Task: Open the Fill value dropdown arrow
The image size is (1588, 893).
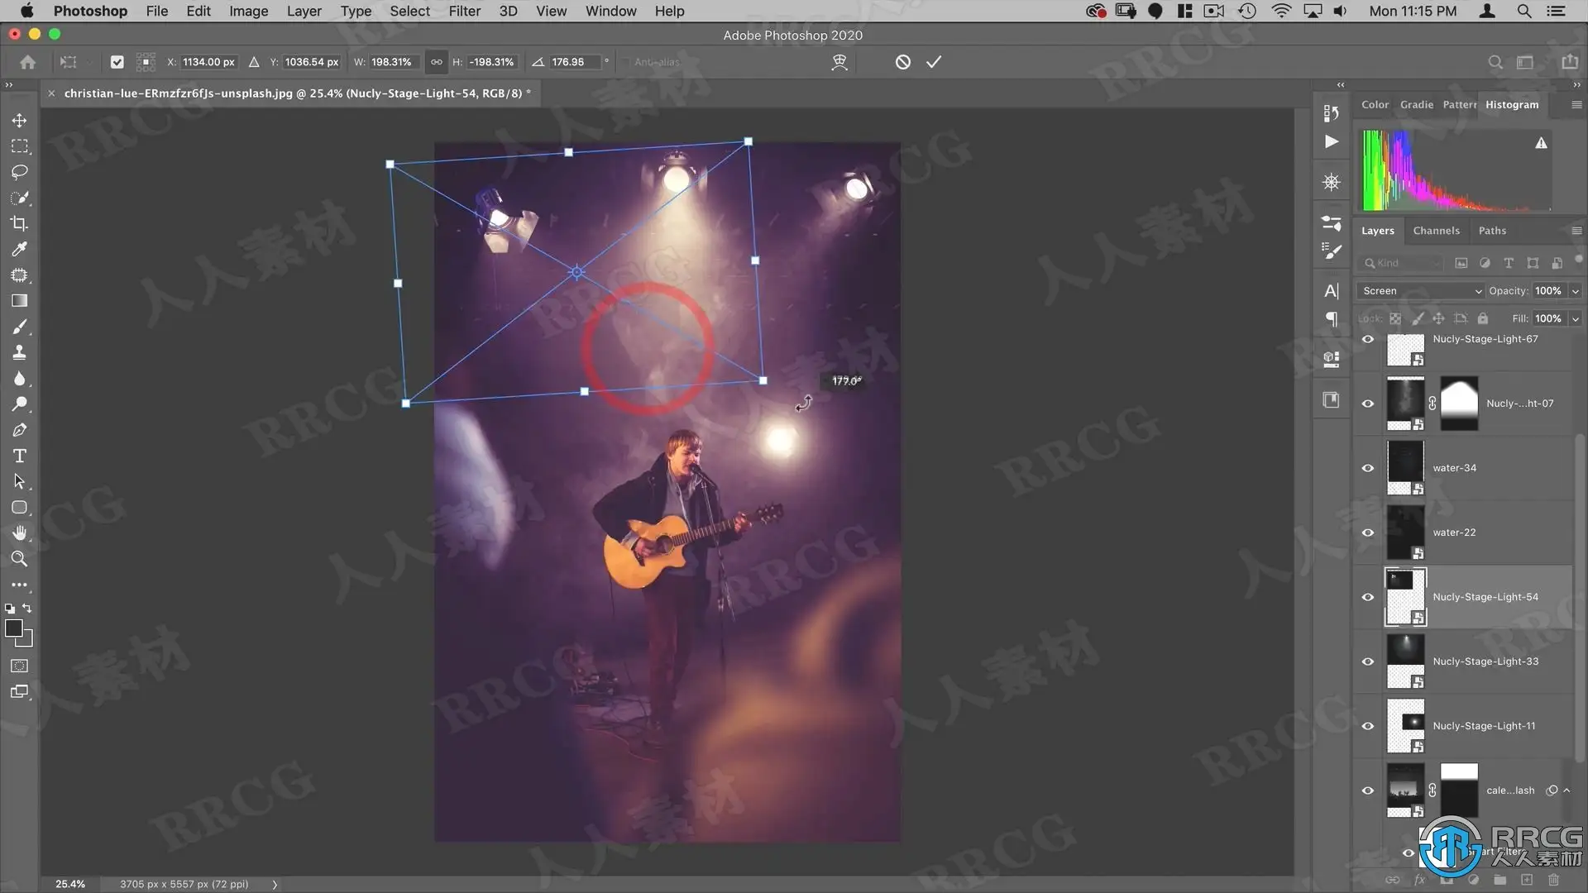Action: click(x=1576, y=319)
